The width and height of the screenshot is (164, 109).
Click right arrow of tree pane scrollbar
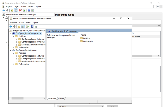point(44,98)
